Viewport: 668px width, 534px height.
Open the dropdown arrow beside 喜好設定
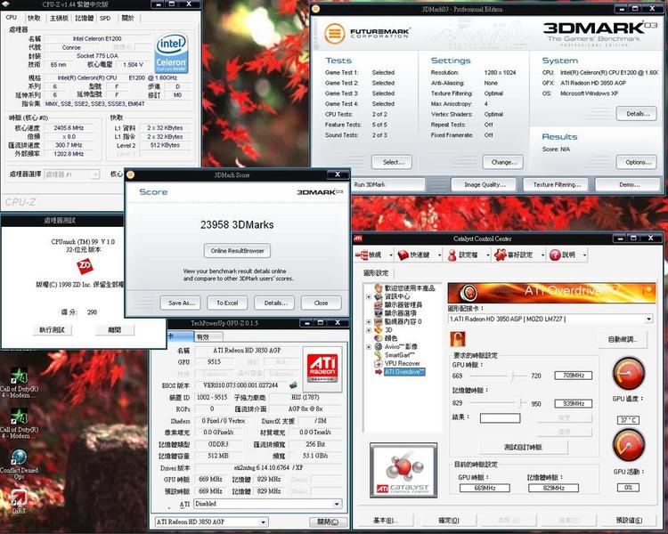click(x=542, y=255)
